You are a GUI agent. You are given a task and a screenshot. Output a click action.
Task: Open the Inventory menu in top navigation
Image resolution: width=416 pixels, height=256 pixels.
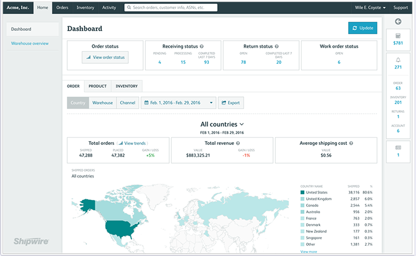[x=84, y=8]
